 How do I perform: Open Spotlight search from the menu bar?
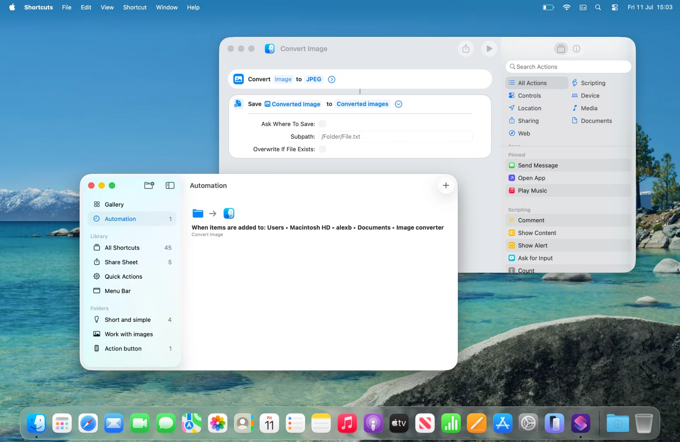[x=598, y=7]
